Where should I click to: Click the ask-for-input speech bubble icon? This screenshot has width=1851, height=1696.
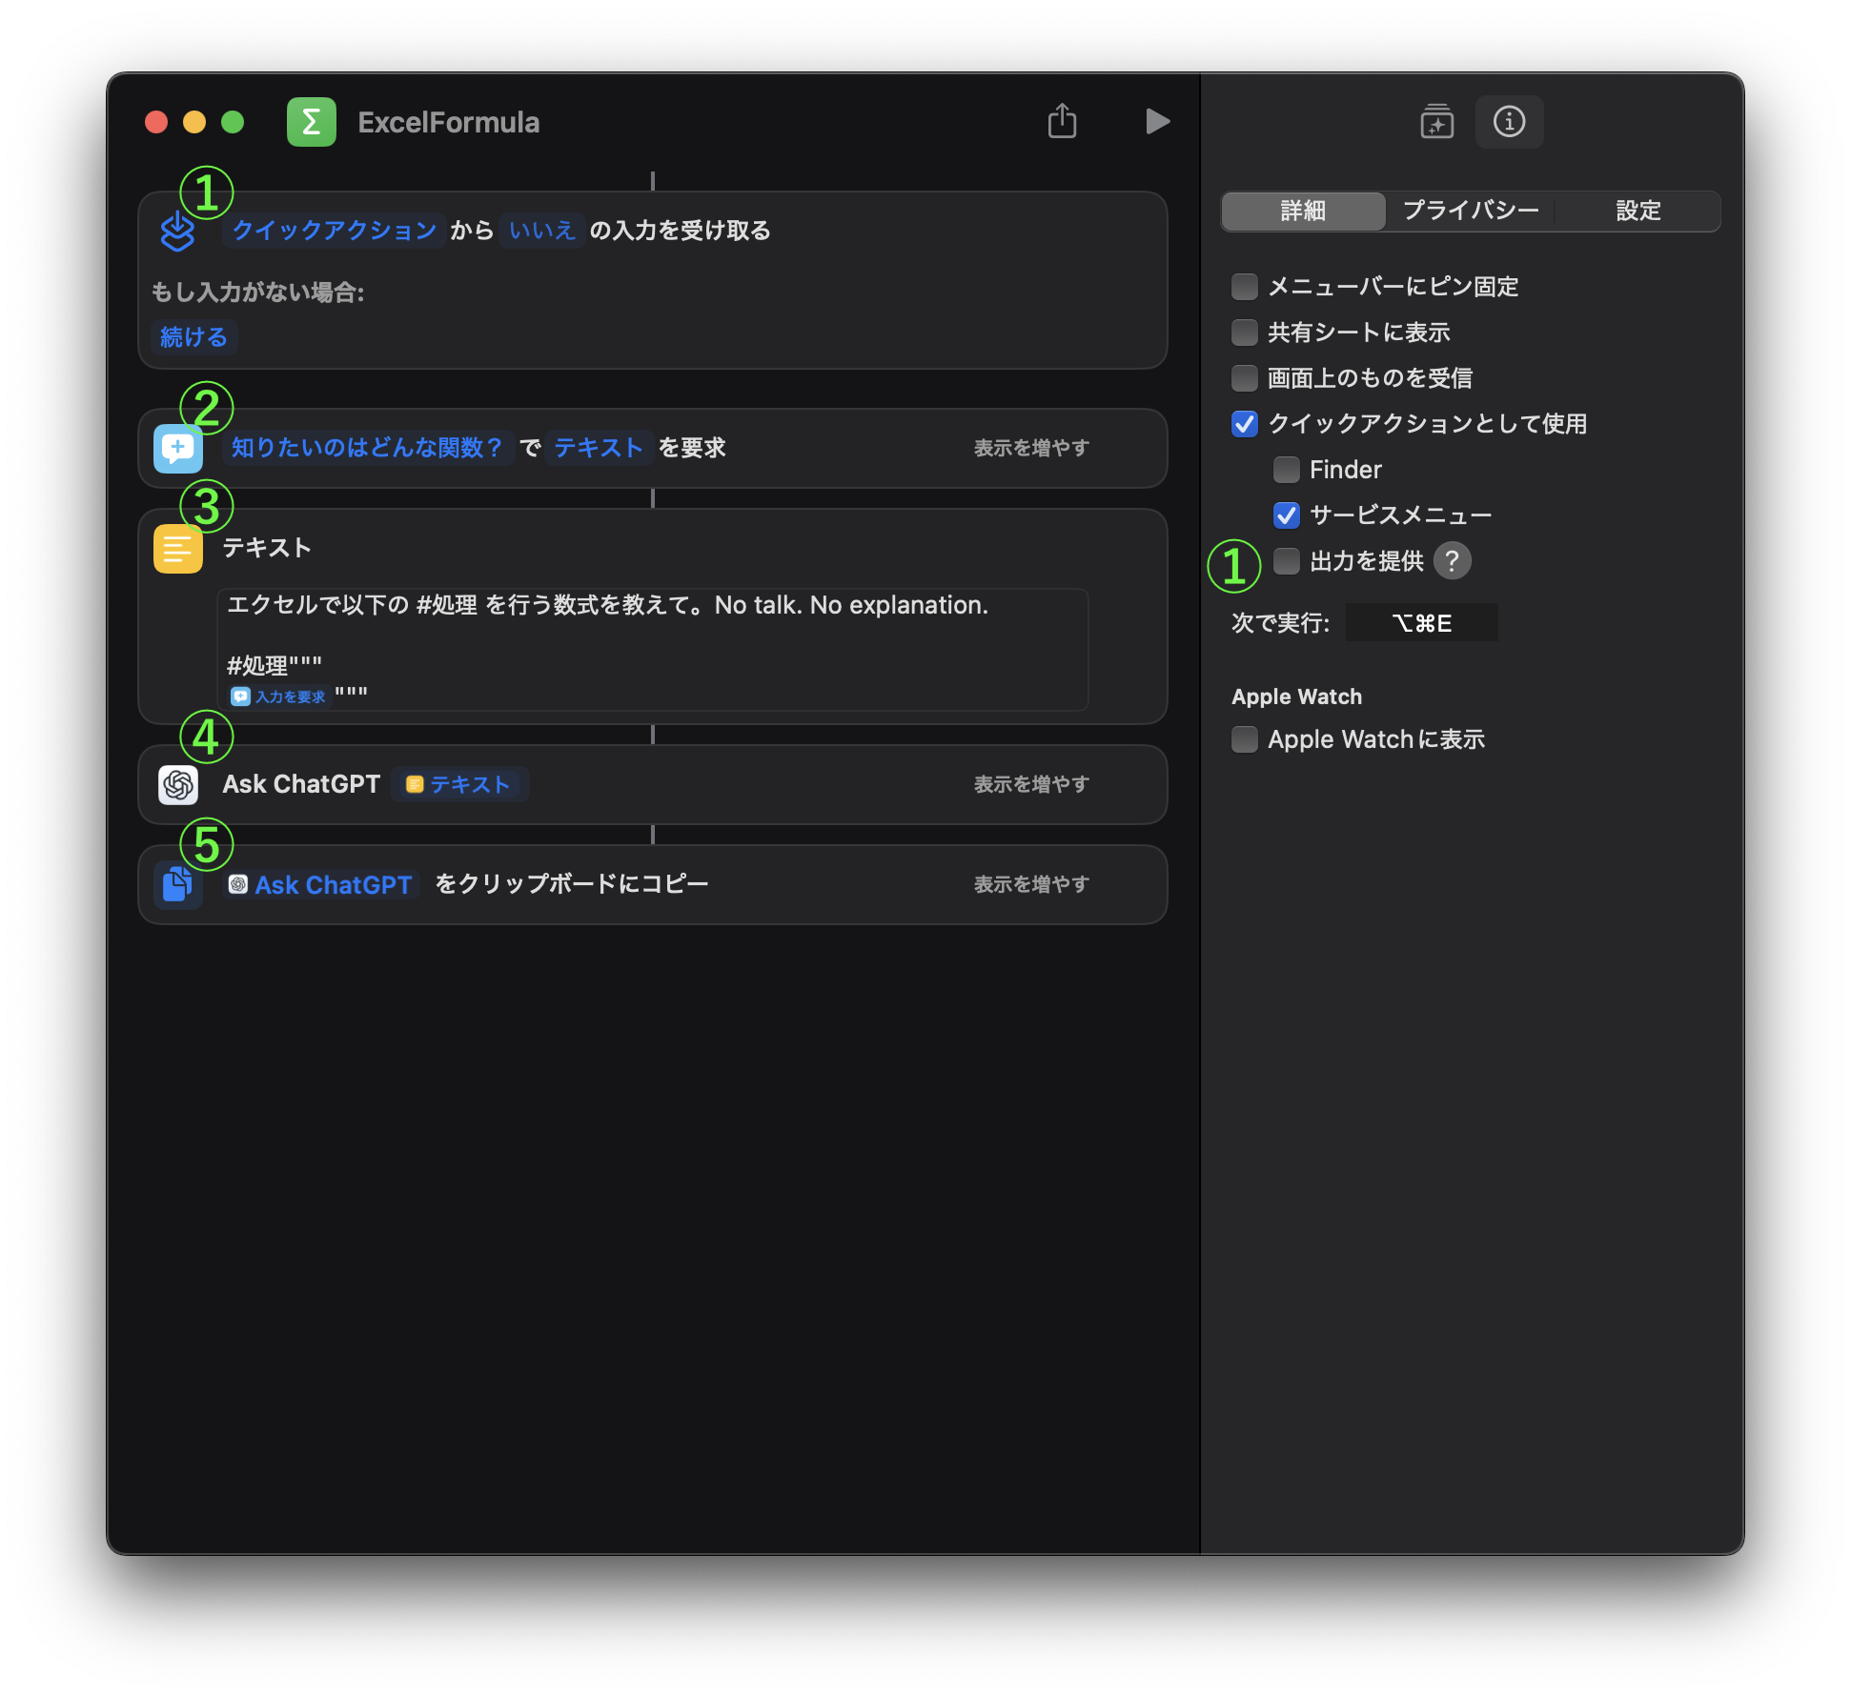click(178, 448)
